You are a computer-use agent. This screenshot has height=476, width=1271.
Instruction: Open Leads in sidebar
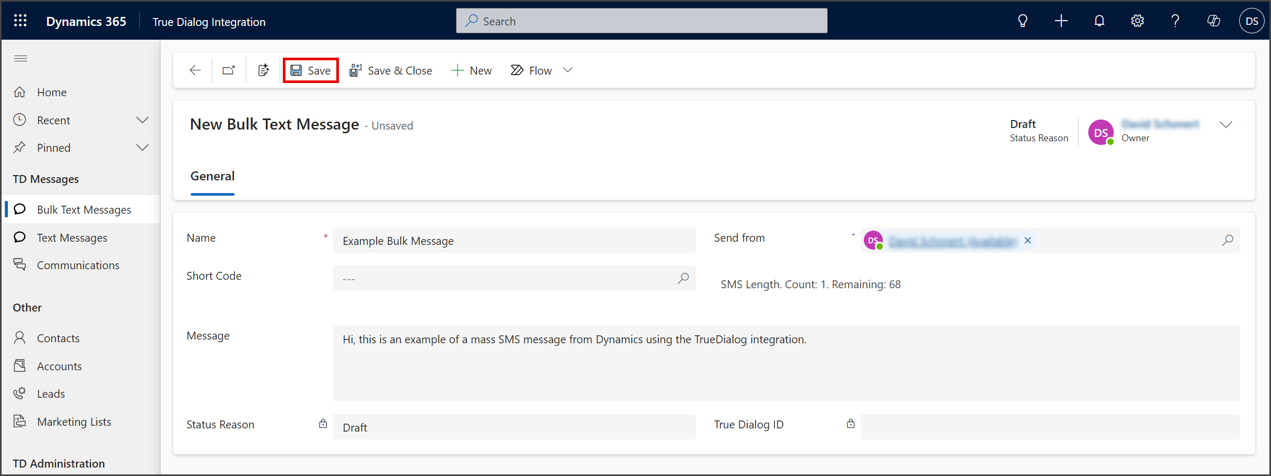[x=81, y=393]
